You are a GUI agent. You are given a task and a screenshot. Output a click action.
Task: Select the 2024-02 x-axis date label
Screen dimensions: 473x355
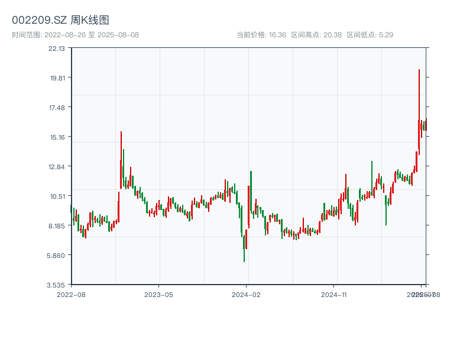click(247, 294)
